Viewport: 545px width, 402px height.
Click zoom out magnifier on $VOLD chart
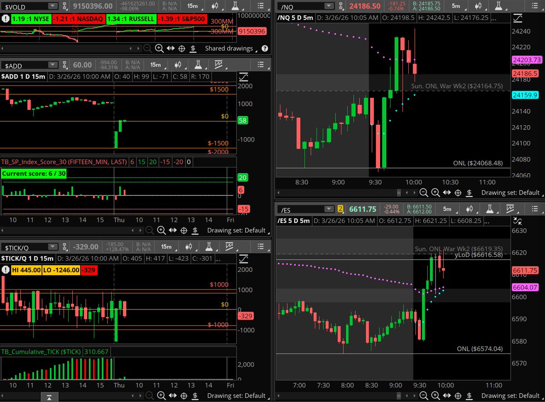(148, 48)
